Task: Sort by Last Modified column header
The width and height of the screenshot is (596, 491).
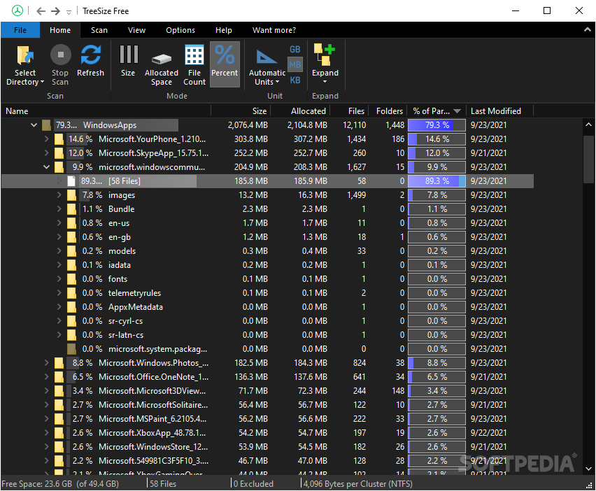Action: click(500, 111)
